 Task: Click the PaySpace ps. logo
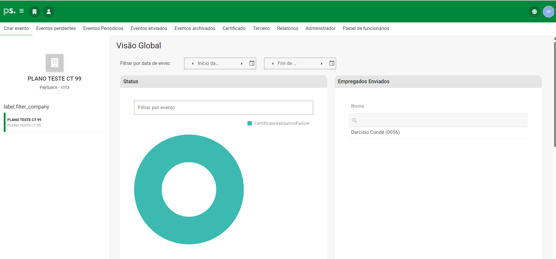(9, 11)
